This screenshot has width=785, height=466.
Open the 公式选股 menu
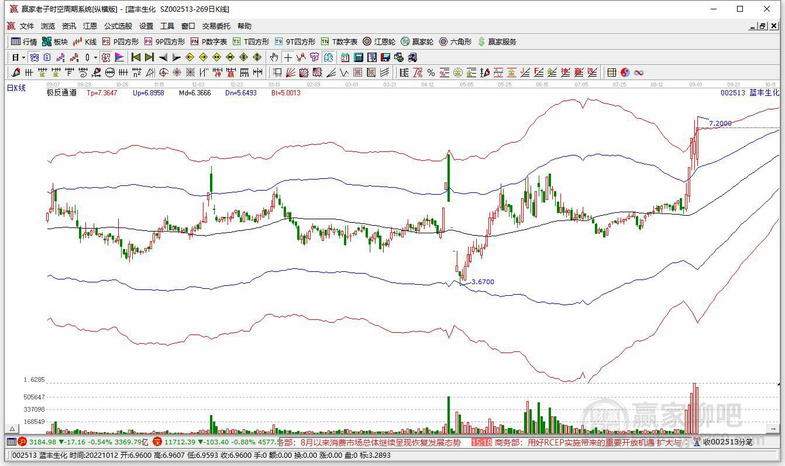point(118,26)
